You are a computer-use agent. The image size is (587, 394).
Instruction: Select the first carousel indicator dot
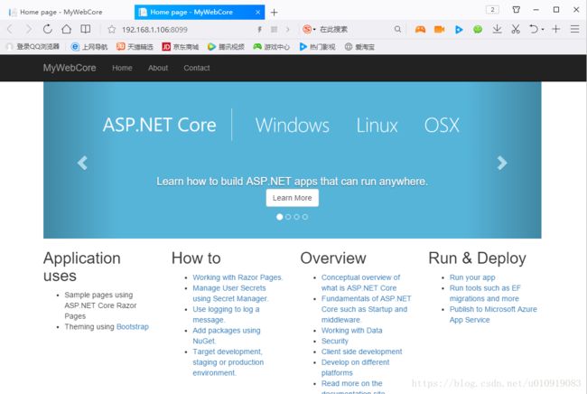pos(280,217)
